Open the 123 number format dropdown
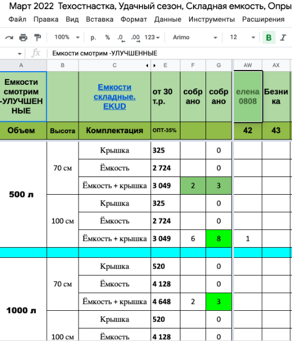292x341 pixels. click(x=152, y=38)
